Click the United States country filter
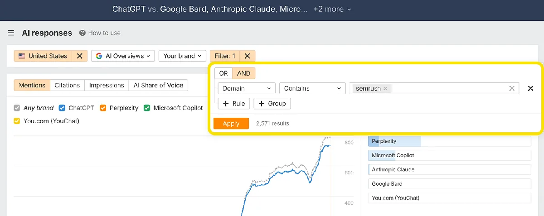 point(44,56)
